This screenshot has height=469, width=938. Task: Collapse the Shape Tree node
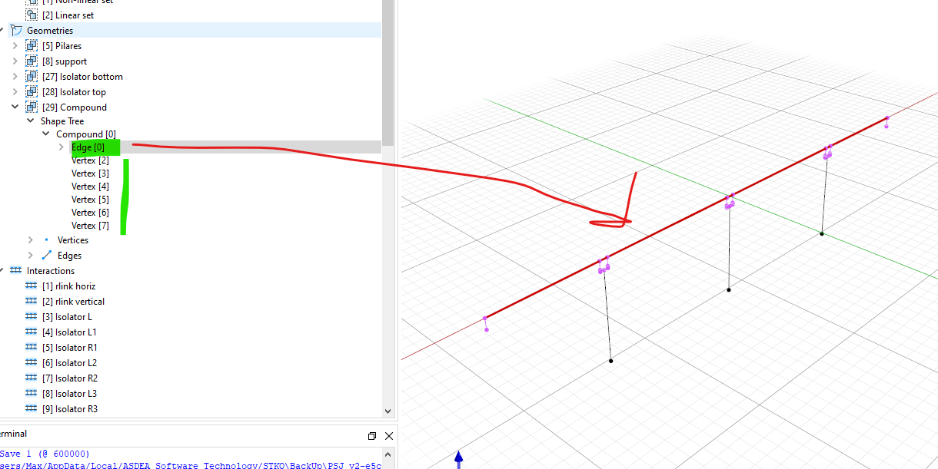coord(31,121)
